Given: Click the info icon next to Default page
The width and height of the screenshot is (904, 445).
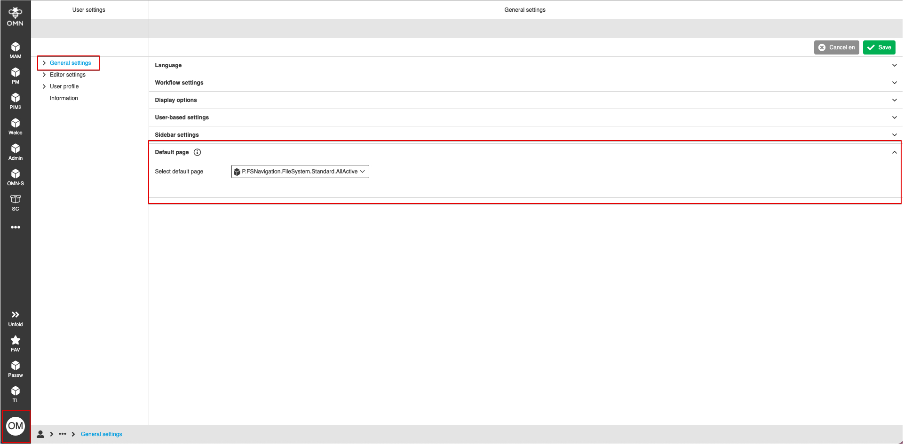Looking at the screenshot, I should point(197,152).
